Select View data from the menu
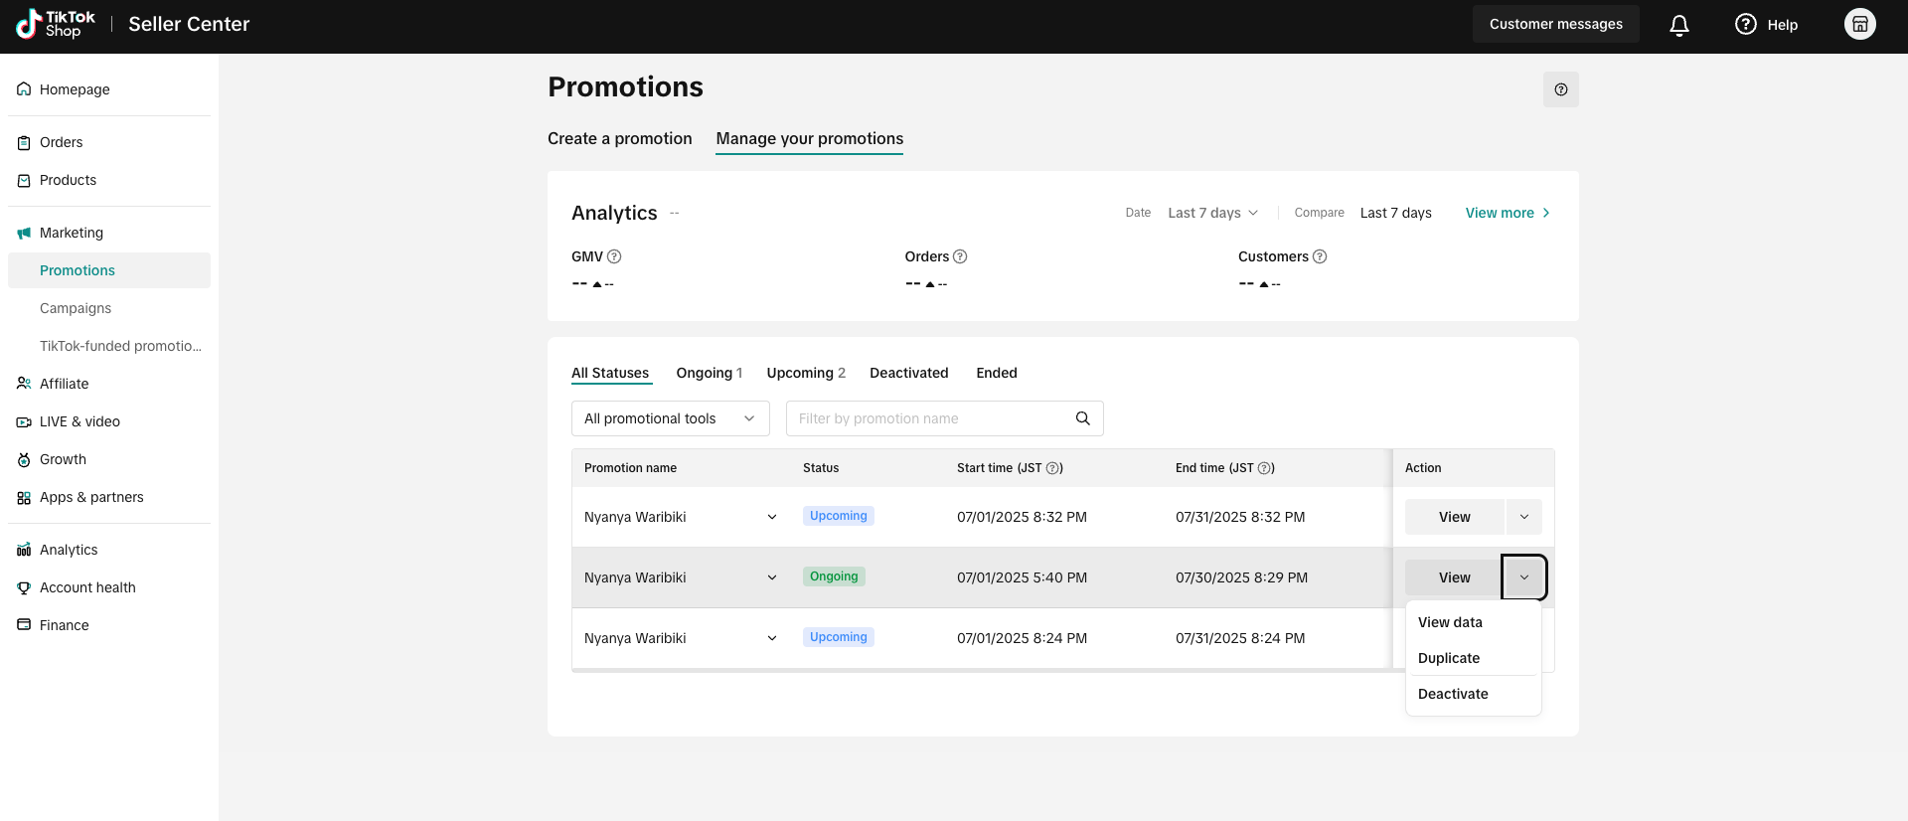Image resolution: width=1908 pixels, height=821 pixels. tap(1474, 622)
